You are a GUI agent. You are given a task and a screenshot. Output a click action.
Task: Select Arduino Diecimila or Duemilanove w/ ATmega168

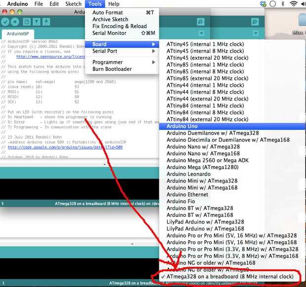232,140
